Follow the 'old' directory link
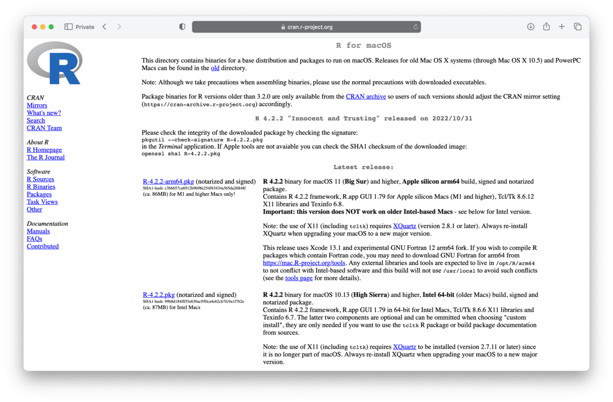The height and width of the screenshot is (402, 613). (x=215, y=68)
